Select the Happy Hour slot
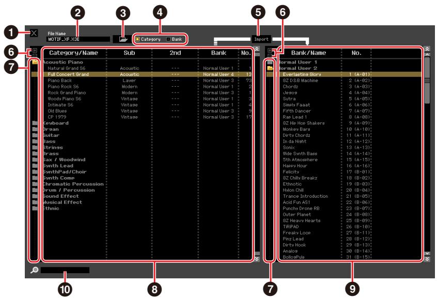 pos(295,166)
